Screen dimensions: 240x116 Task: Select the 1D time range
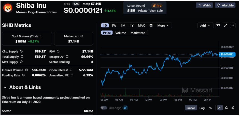[x=105, y=25]
